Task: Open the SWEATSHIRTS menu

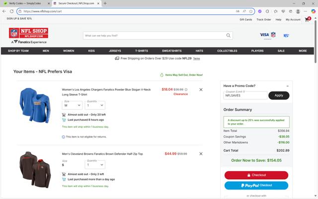Action: [172, 51]
